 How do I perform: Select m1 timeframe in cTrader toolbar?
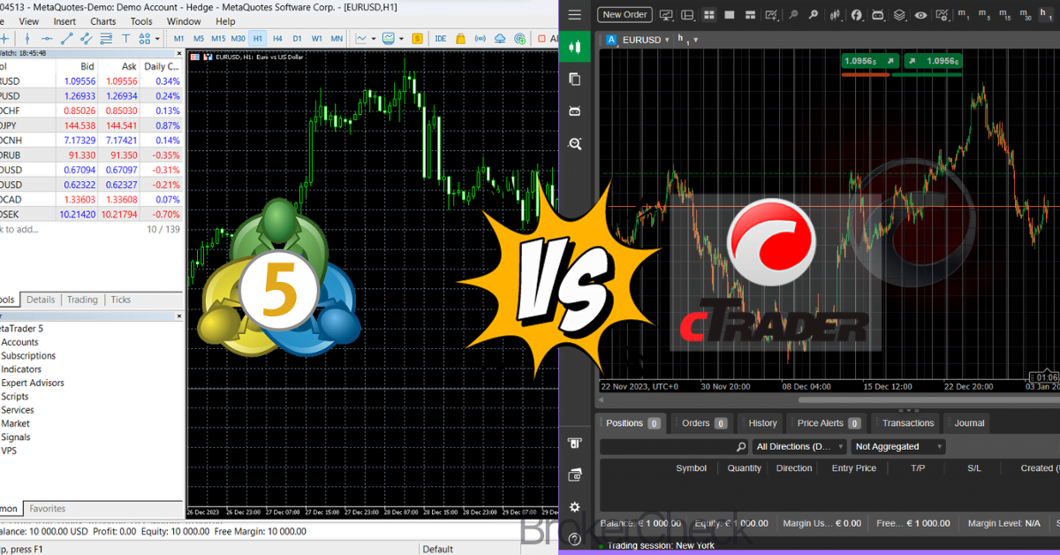pos(964,15)
